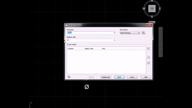This screenshot has height=108, width=192.
Task: Click the Done button
Action: 132,77
